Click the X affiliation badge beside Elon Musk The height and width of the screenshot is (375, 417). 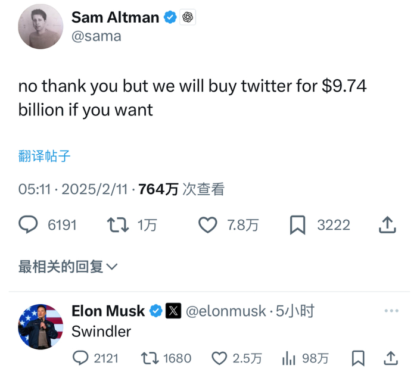[173, 311]
